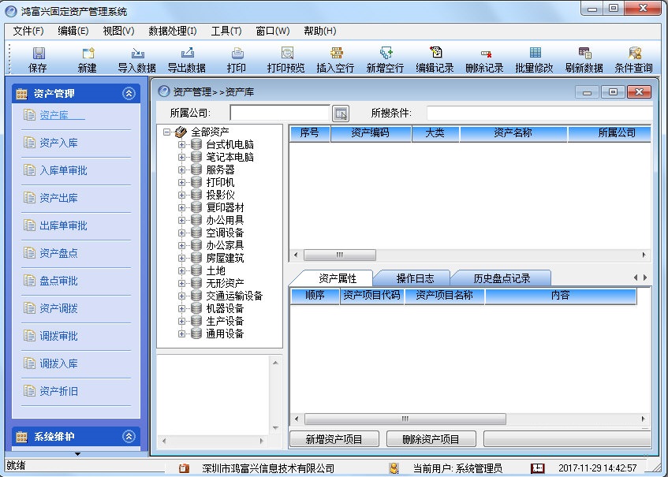Click the 刷新数据 refresh data icon
This screenshot has width=668, height=477.
tap(583, 57)
